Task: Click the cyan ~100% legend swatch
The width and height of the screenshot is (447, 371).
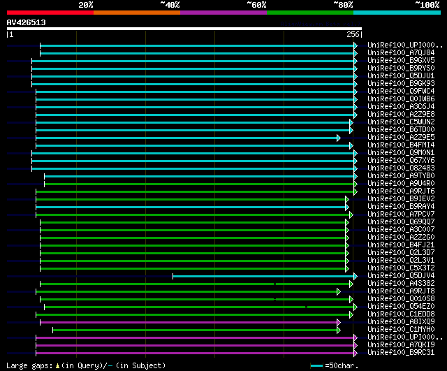Action: pos(397,13)
